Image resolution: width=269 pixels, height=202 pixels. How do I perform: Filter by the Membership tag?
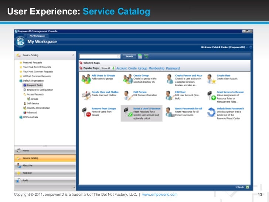coord(156,68)
